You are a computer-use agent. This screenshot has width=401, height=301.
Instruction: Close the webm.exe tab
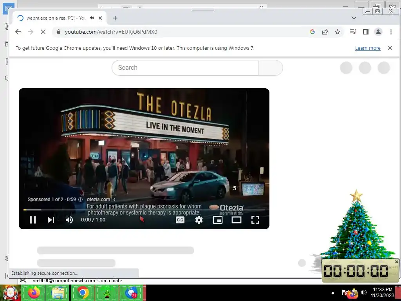click(100, 18)
